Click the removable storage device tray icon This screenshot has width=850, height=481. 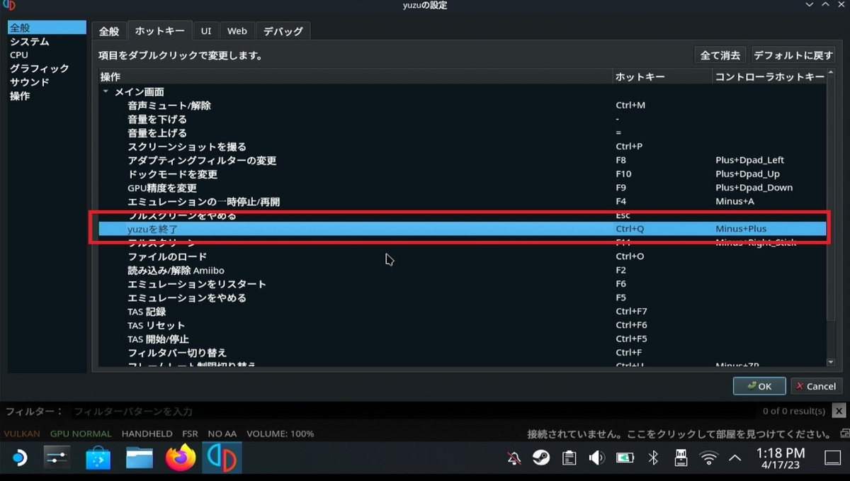tap(681, 458)
